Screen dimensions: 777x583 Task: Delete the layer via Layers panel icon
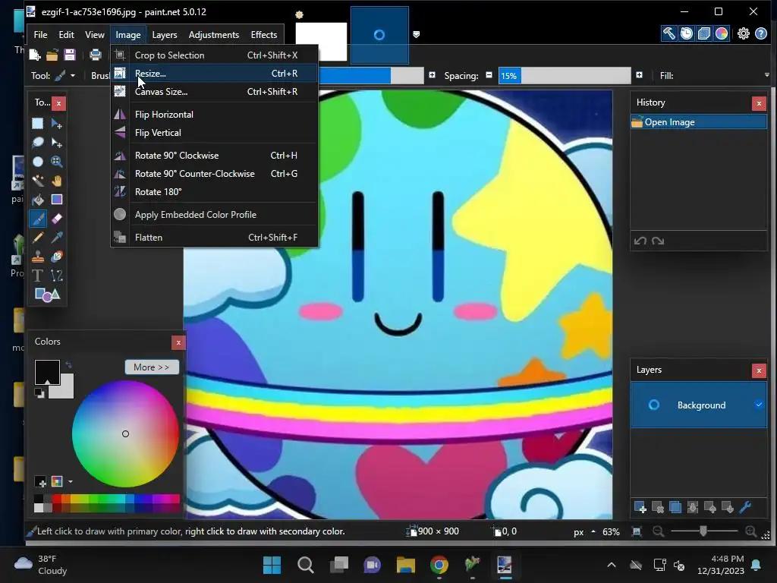pyautogui.click(x=658, y=508)
